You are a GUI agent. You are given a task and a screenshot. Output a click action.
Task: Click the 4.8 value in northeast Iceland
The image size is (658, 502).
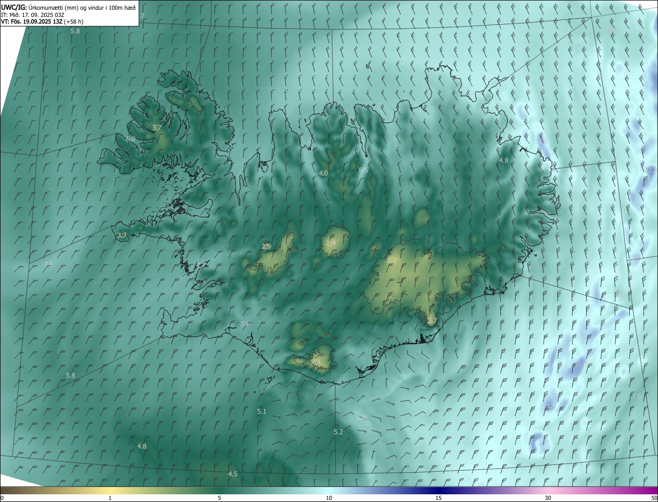click(x=504, y=161)
